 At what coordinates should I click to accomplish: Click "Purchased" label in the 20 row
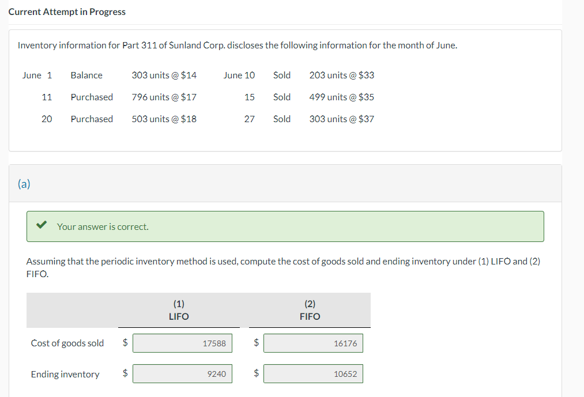point(92,119)
